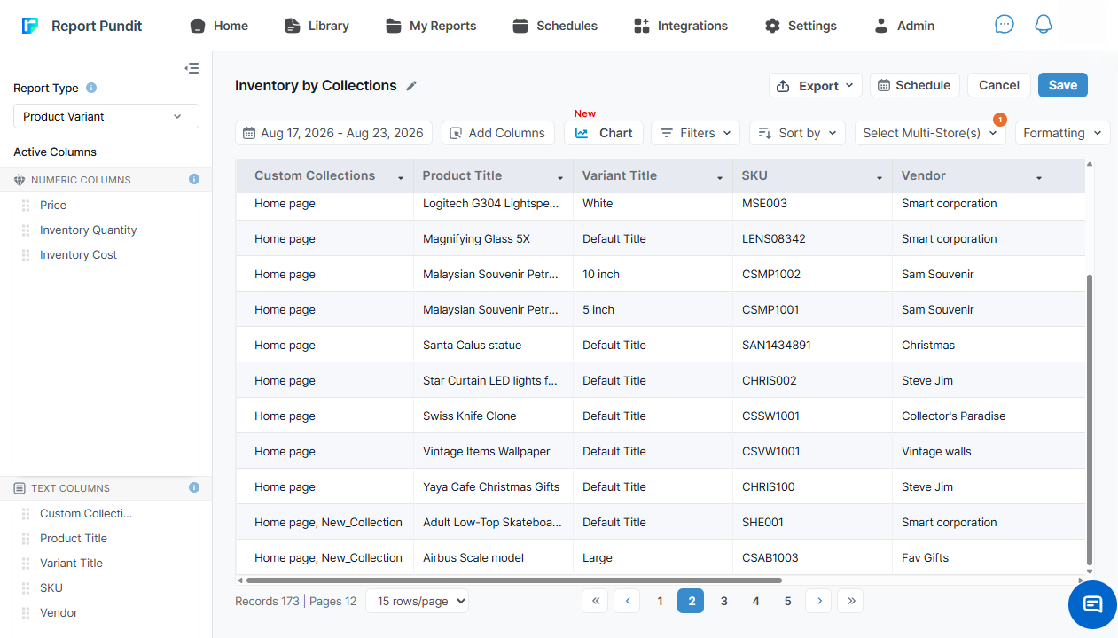Grab the drag handle beside Inventory Cost

(26, 254)
